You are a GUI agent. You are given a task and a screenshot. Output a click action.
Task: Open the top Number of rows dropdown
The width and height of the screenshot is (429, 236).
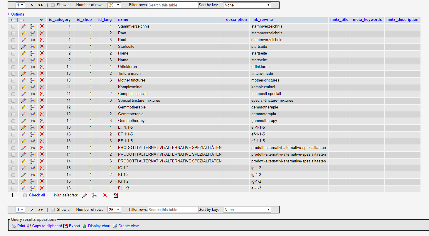(x=114, y=5)
